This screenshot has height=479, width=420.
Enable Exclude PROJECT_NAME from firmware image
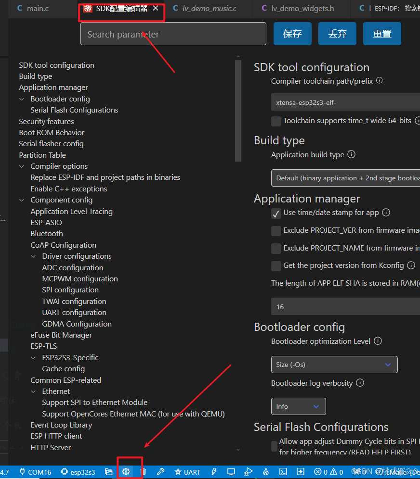coord(276,248)
